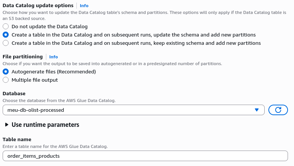
Task: Expand the Use runtime parameters section label
Action: pos(46,125)
